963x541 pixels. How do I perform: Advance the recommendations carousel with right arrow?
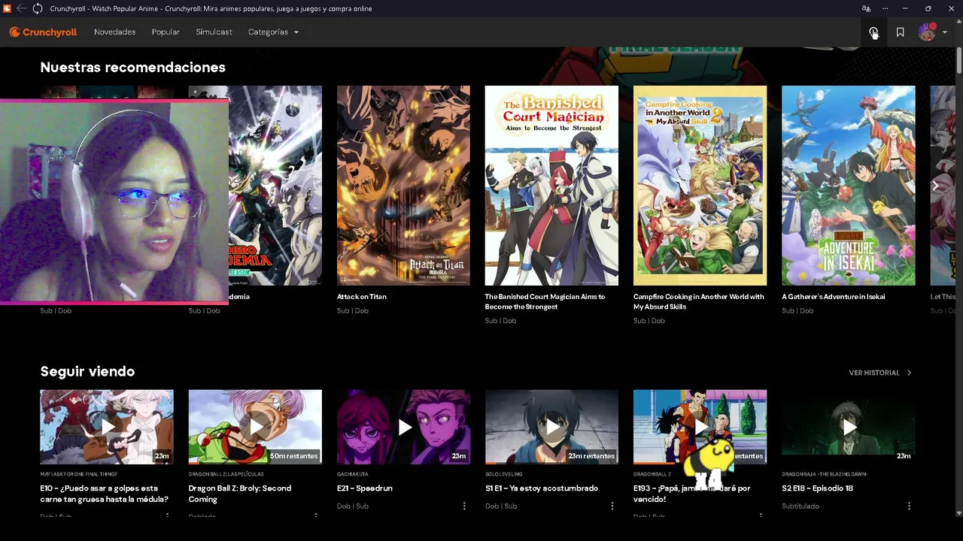point(935,186)
